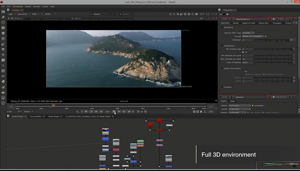
Task: Click the Max samples per pixel field
Action: tap(248, 59)
